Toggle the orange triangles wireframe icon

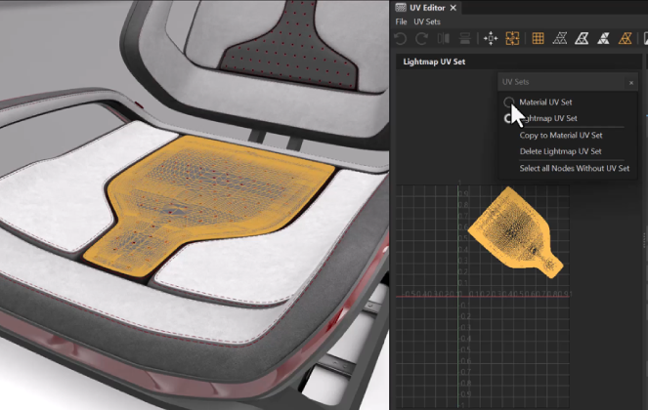pos(625,38)
